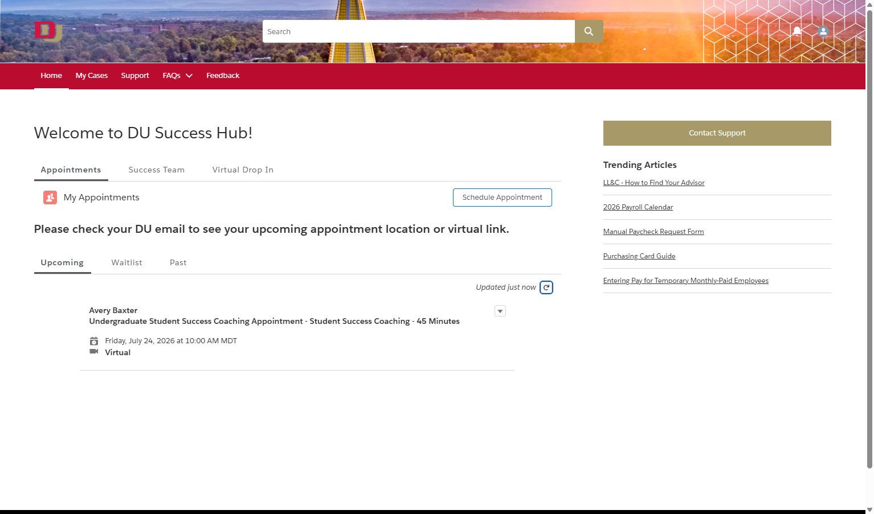Open the LL&C How to Find Your Advisor article

tap(654, 183)
